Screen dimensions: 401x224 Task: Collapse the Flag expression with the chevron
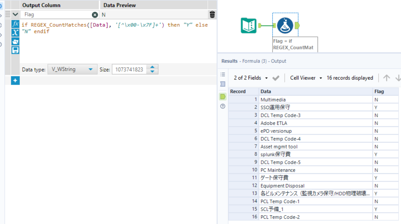(15, 14)
